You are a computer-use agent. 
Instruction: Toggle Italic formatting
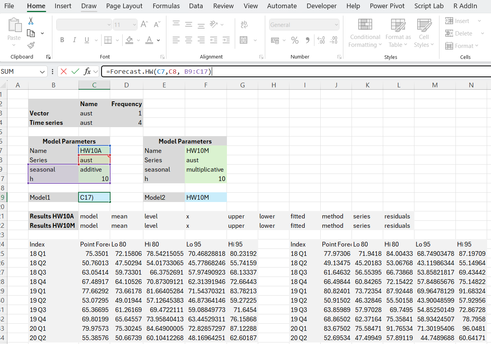(x=74, y=40)
